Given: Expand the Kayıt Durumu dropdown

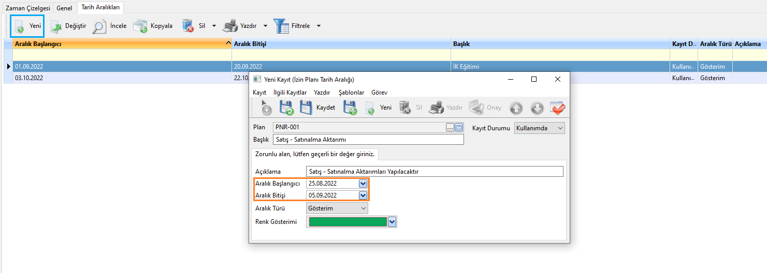Looking at the screenshot, I should pyautogui.click(x=559, y=128).
